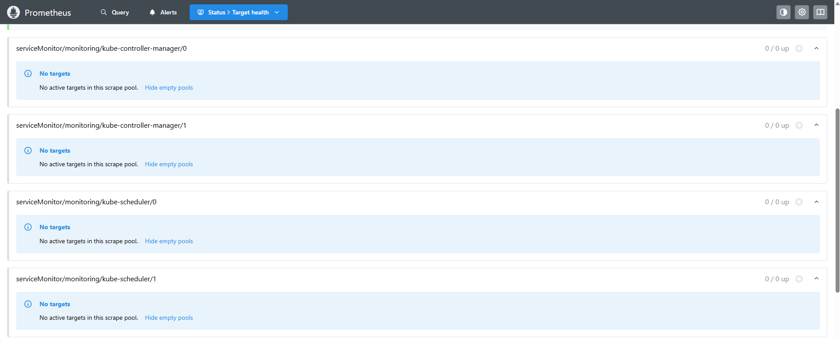Screen dimensions: 840x339
Task: Click the page vertical scrollbar thumb
Action: pyautogui.click(x=837, y=200)
